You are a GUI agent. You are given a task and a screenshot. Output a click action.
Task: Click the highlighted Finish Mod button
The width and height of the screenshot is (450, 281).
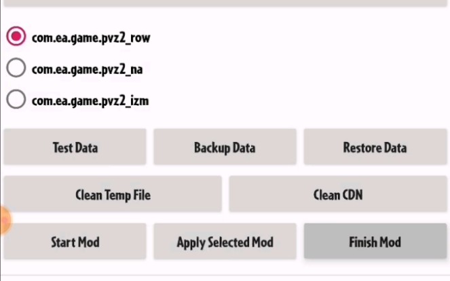(x=375, y=242)
